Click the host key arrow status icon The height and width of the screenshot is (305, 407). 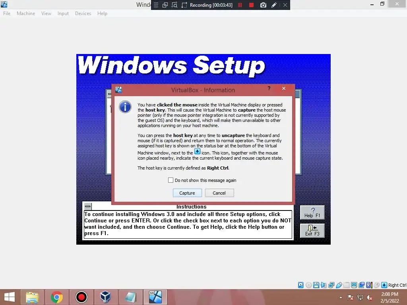pyautogui.click(x=384, y=285)
